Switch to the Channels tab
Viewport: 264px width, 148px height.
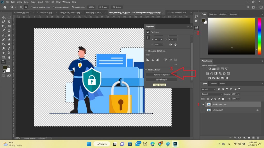(213, 84)
